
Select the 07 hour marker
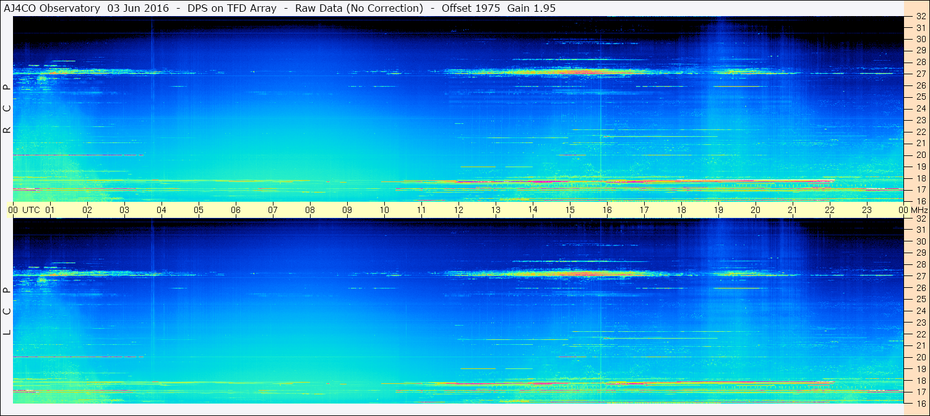coord(273,210)
